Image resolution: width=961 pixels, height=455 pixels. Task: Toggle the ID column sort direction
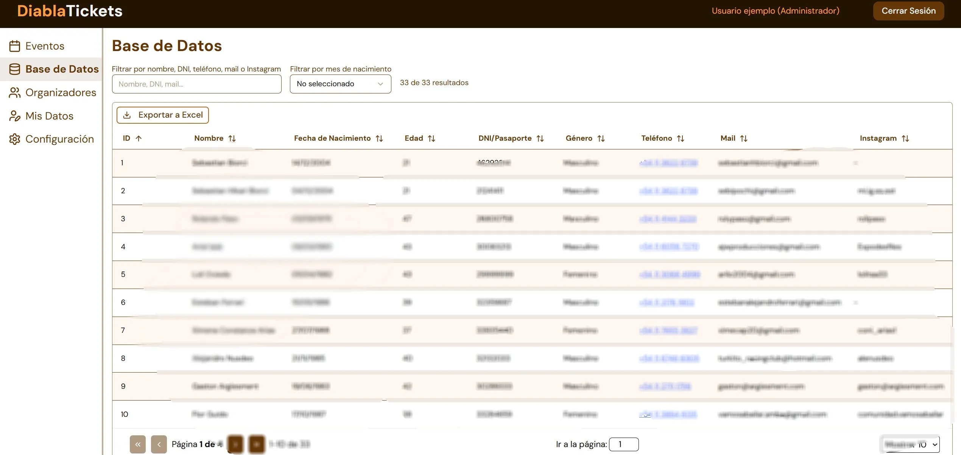(139, 138)
